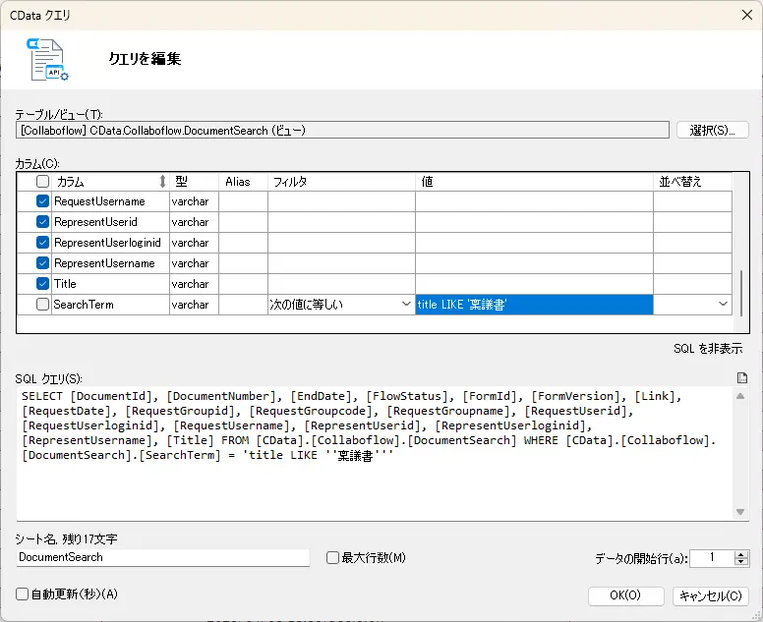
Task: Click the フィルタ column header
Action: point(341,182)
